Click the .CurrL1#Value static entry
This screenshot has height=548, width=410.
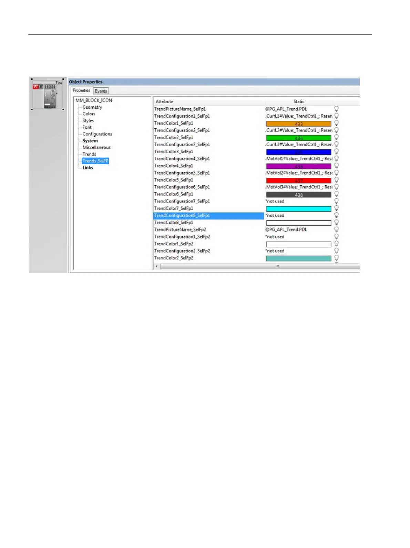pyautogui.click(x=299, y=116)
